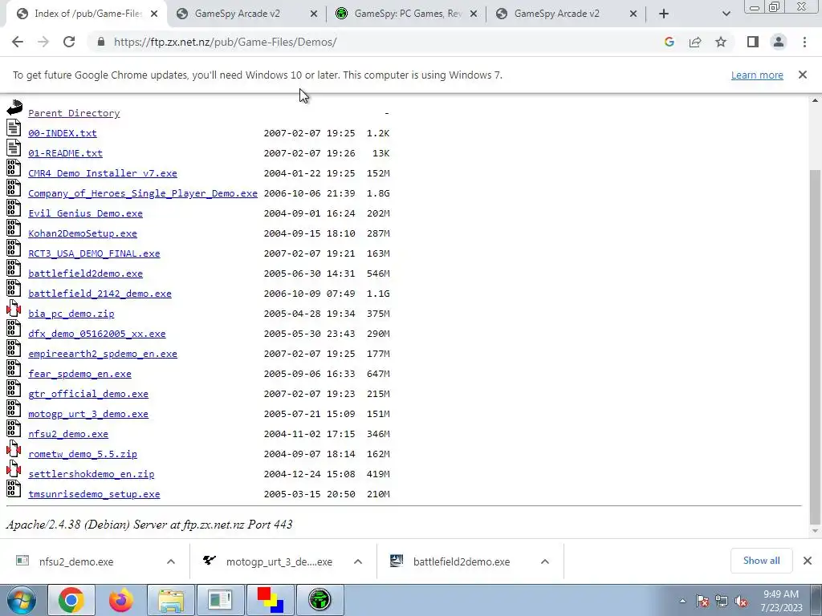
Task: Switch to GameSpy: PC Games tab
Action: pos(406,14)
